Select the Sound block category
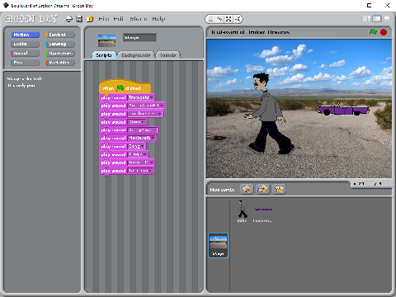 pos(25,53)
